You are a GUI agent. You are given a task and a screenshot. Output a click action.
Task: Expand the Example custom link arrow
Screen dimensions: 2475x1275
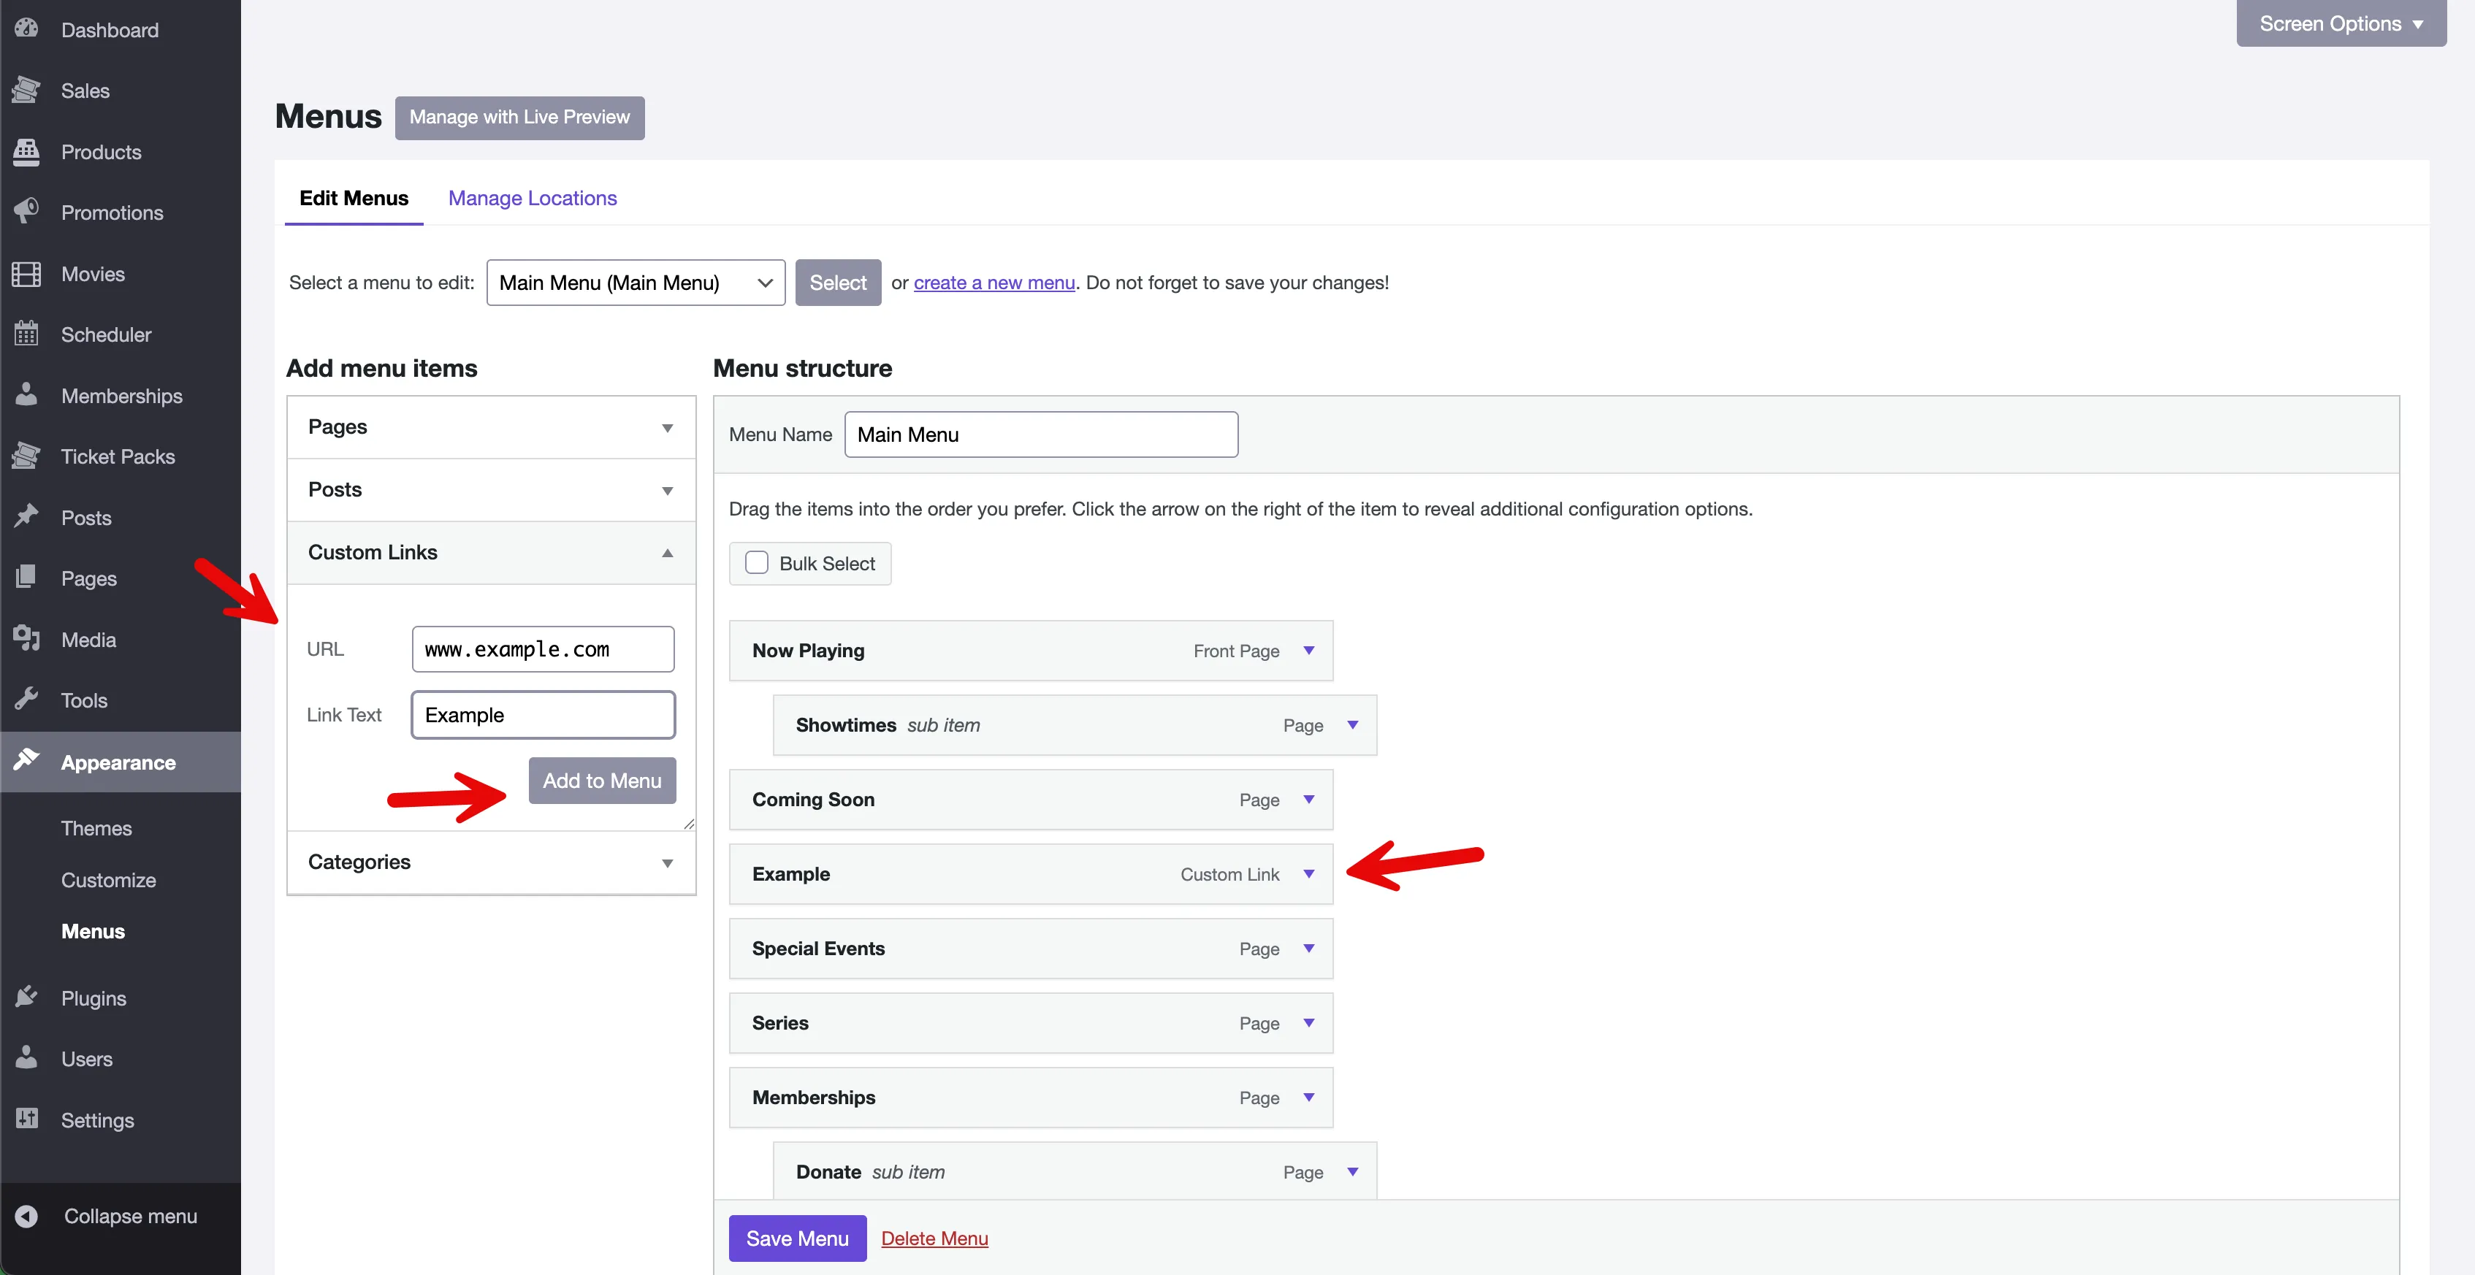pyautogui.click(x=1308, y=873)
